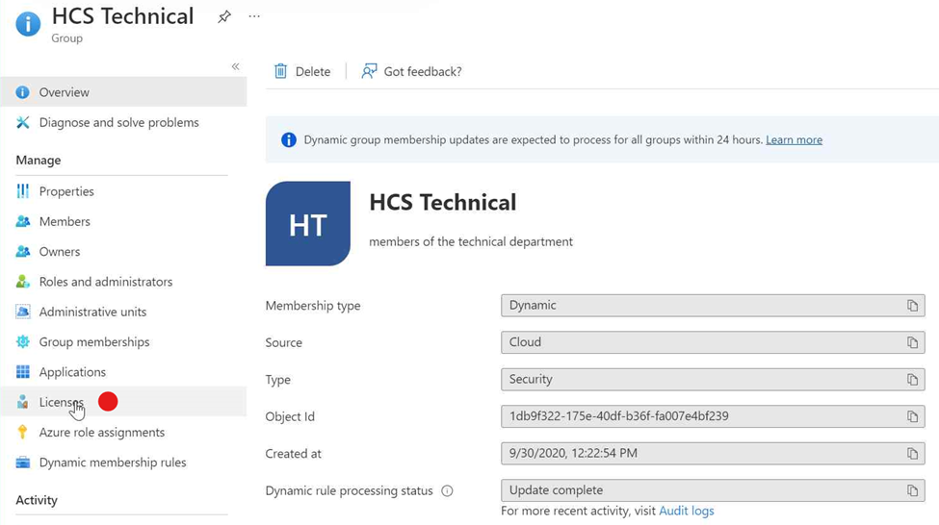Click 'members of the technical department' description
The image size is (939, 525).
click(x=471, y=242)
